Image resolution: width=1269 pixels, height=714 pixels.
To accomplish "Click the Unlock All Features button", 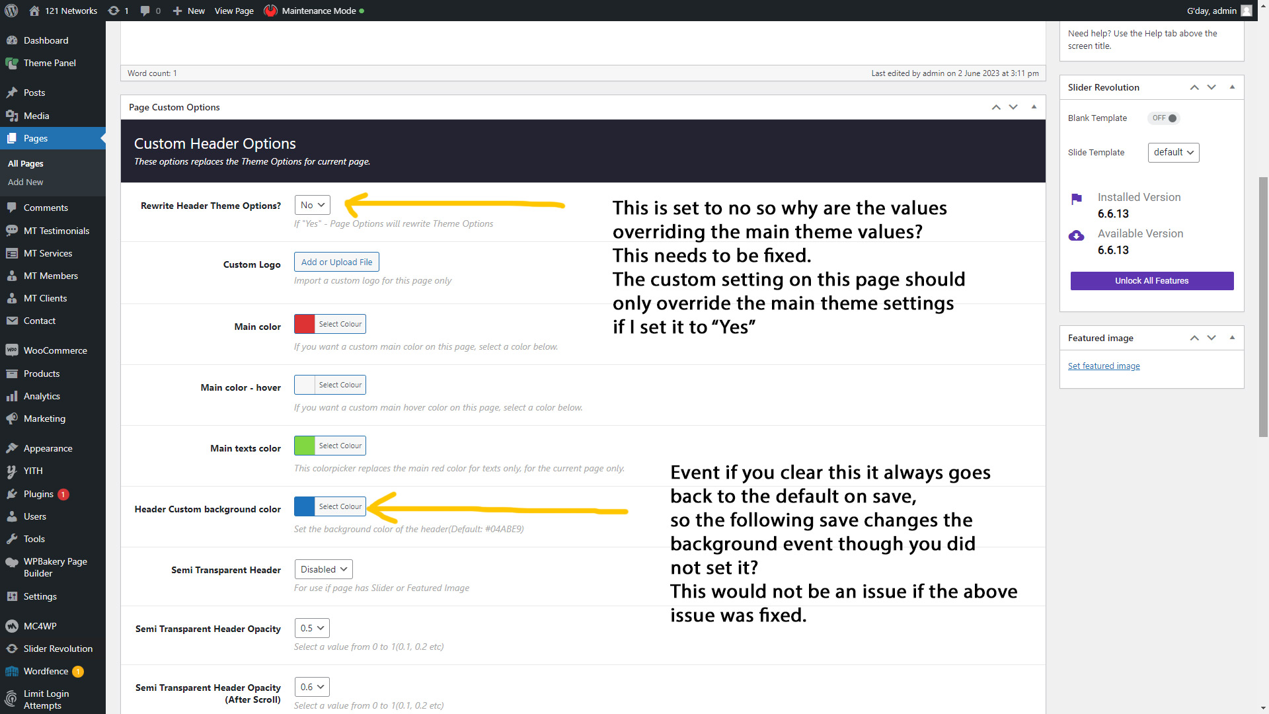I will (x=1151, y=280).
